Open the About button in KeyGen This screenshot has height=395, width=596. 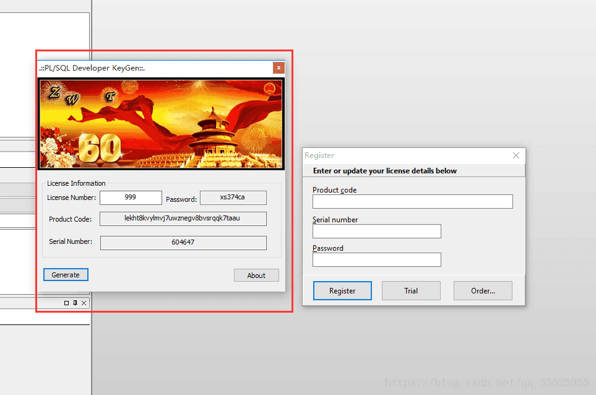point(256,276)
